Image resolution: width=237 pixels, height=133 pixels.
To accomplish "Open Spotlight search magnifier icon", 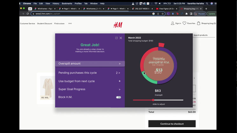I will 207,3.
